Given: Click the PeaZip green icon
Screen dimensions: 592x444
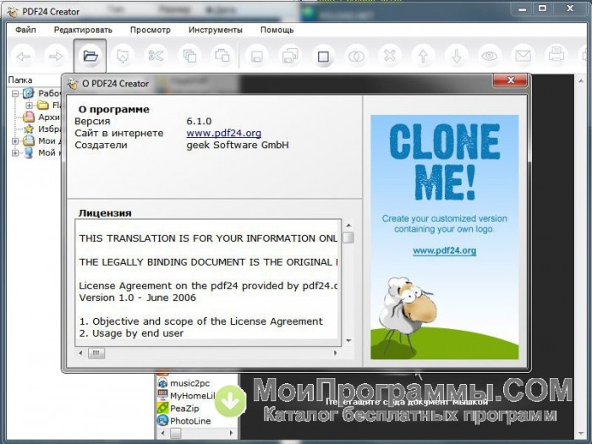Looking at the screenshot, I should 162,408.
